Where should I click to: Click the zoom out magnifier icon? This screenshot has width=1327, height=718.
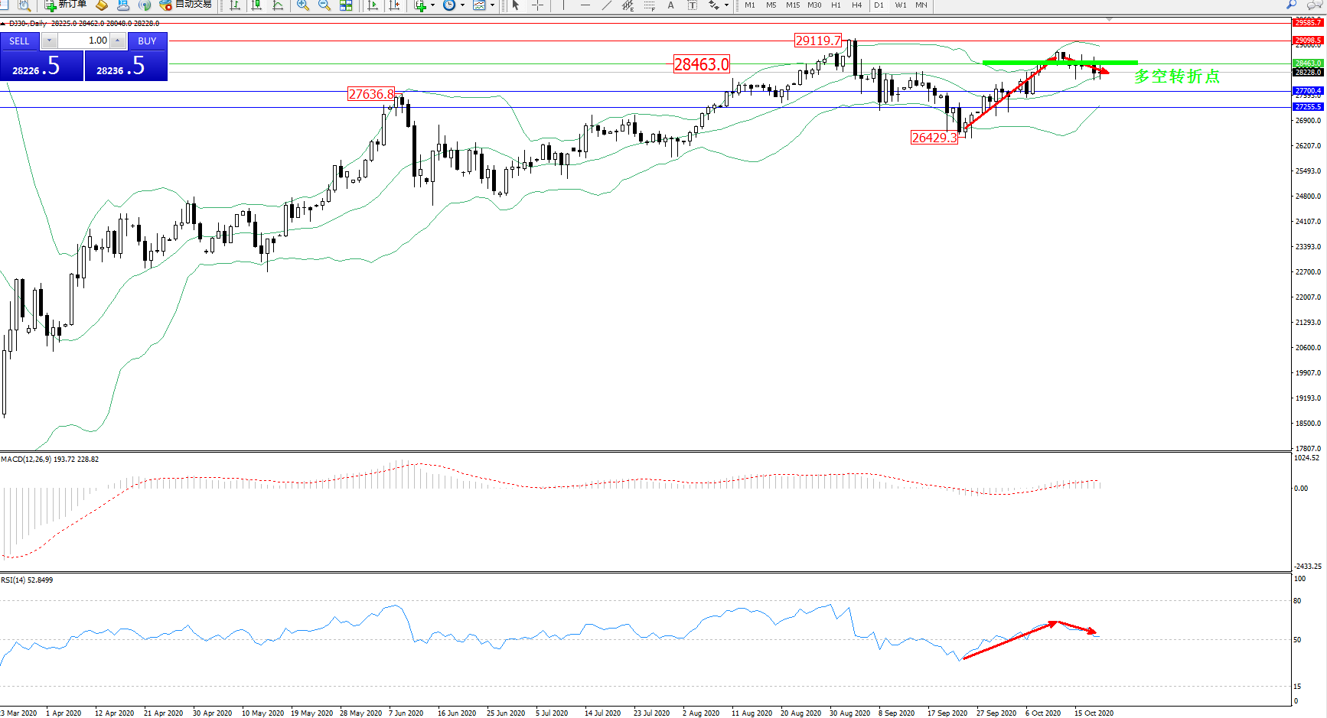(x=324, y=5)
